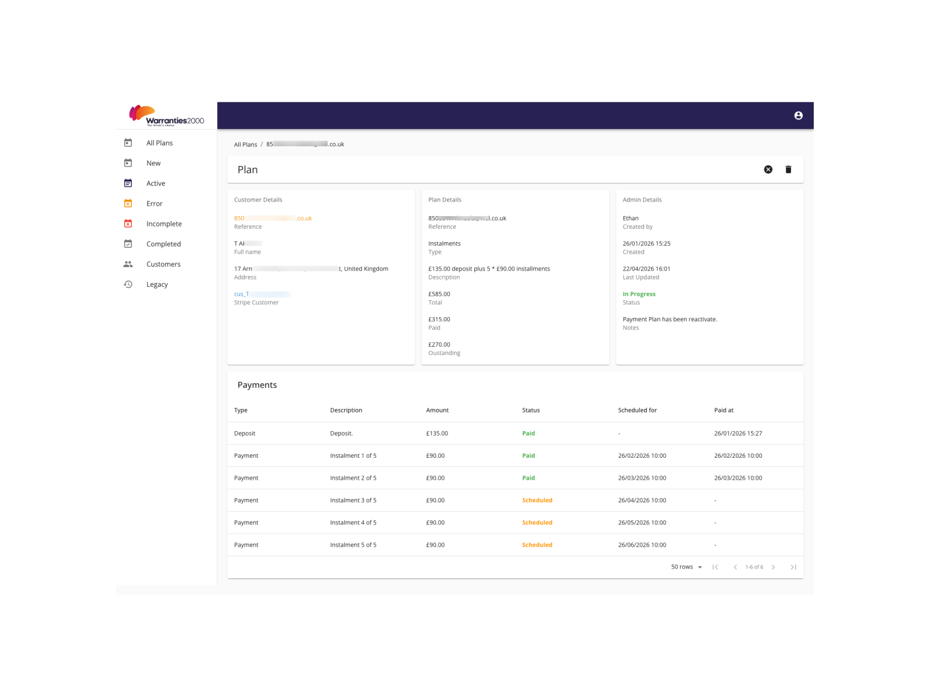Screen dimensions: 930x697
Task: Open the orange customer reference link
Action: coord(273,218)
